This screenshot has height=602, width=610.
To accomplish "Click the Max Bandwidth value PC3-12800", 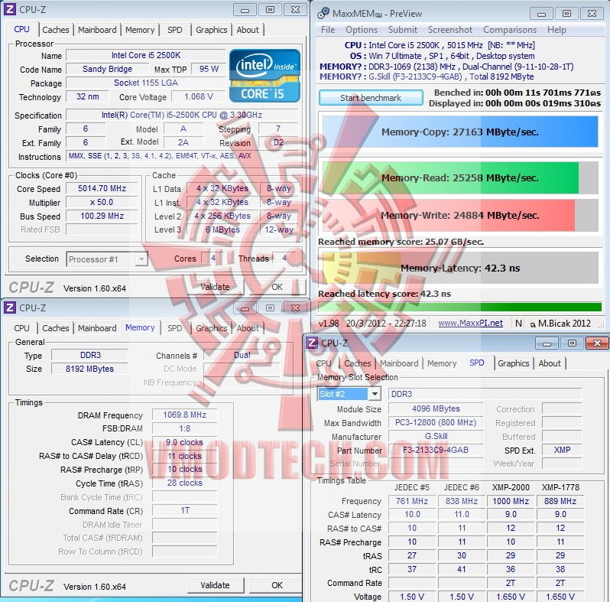I will point(436,422).
